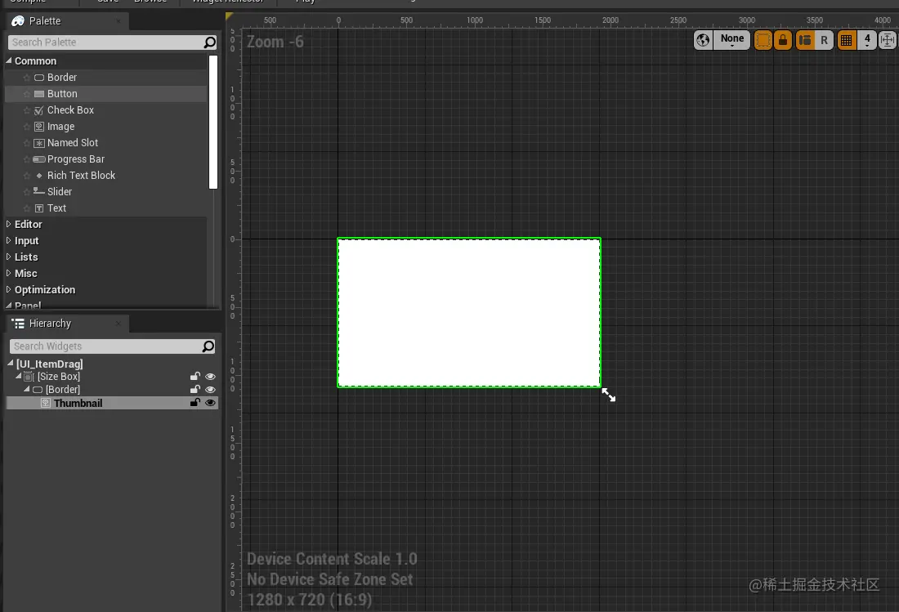Click the Zoom -6 indicator text
The height and width of the screenshot is (612, 899).
point(275,42)
